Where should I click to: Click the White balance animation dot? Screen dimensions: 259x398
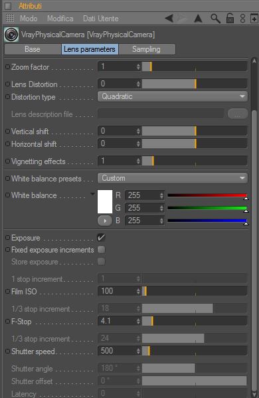[x=7, y=195]
